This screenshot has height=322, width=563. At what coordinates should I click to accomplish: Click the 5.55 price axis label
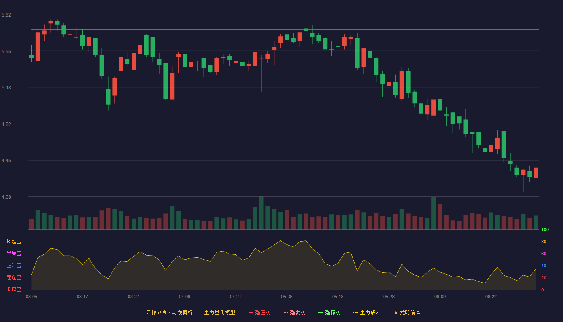click(x=6, y=52)
